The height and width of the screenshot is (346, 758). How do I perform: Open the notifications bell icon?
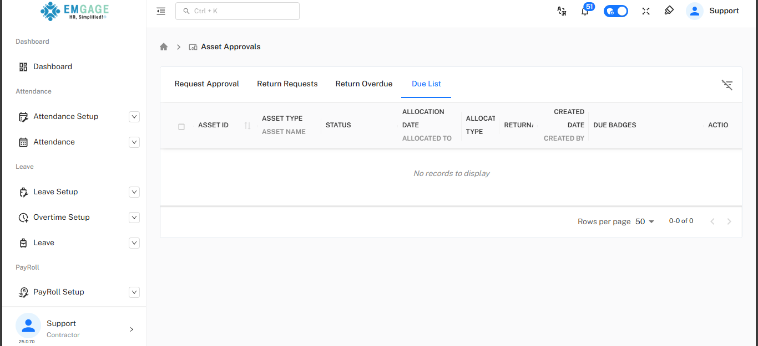click(x=585, y=11)
